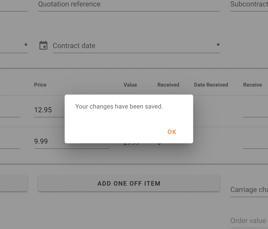The width and height of the screenshot is (268, 229).
Task: Click the partially visible button left of ADD ONE OFF ITEM
Action: point(14,183)
